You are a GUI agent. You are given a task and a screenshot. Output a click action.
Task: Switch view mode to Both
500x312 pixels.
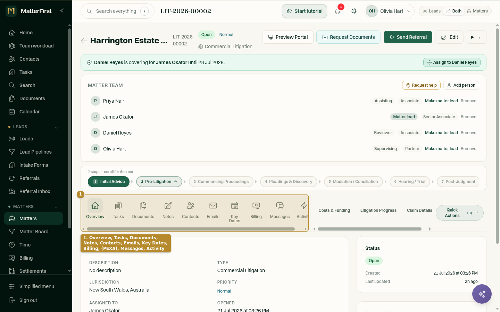coord(454,11)
